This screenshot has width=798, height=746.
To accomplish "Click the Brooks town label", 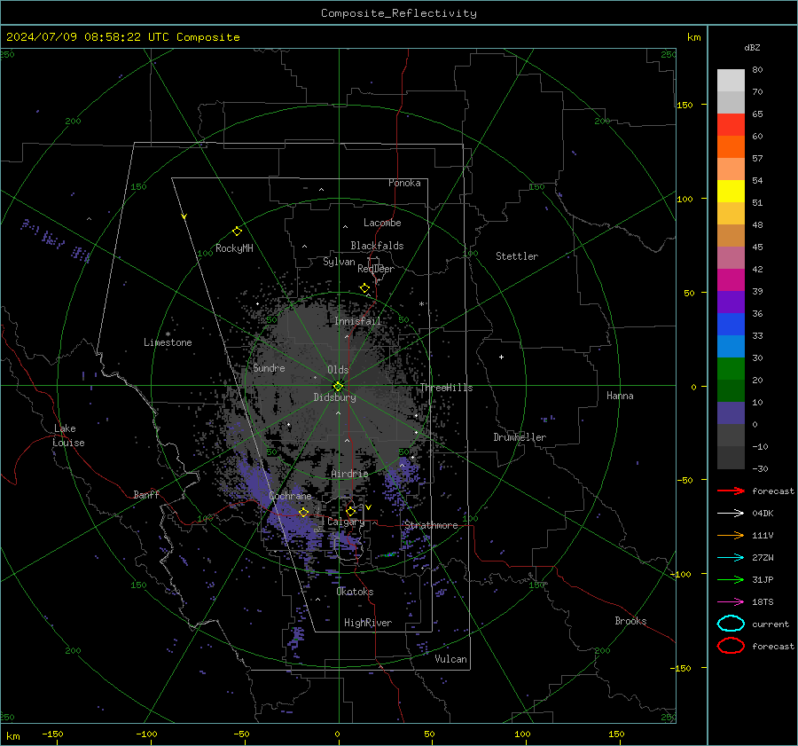I will click(x=630, y=621).
